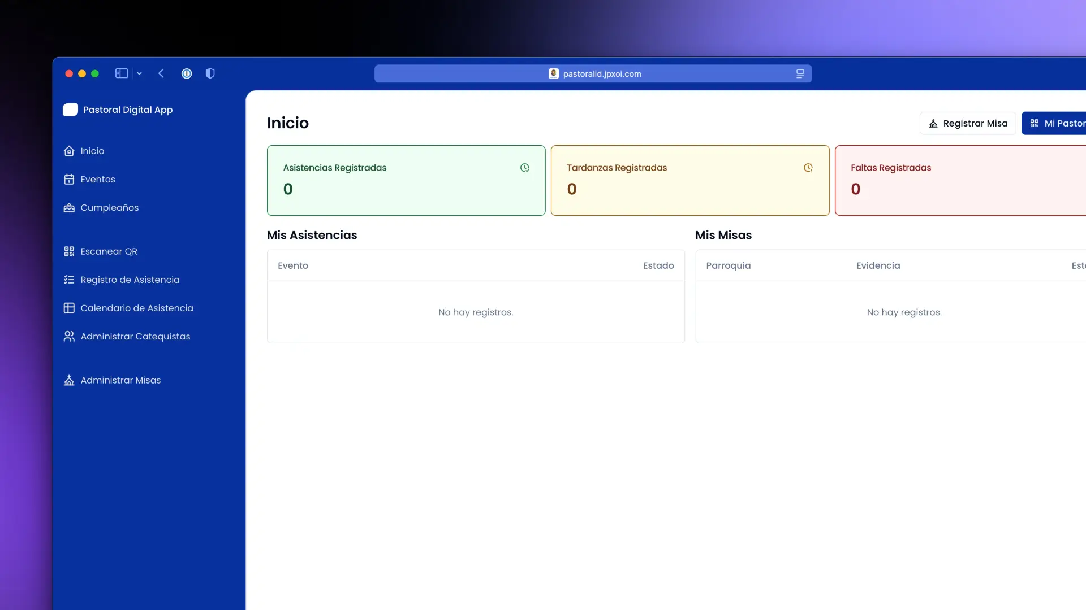The width and height of the screenshot is (1086, 610).
Task: Open Calendario de Asistencia from sidebar
Action: [x=137, y=308]
